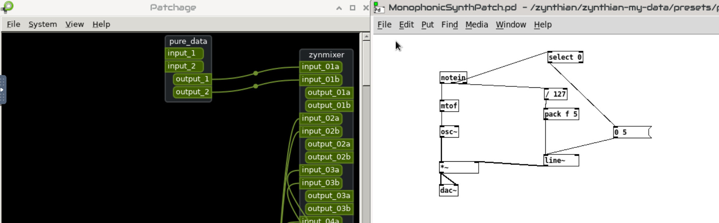Select the zynmixer module title
Image resolution: width=719 pixels, height=223 pixels.
326,54
